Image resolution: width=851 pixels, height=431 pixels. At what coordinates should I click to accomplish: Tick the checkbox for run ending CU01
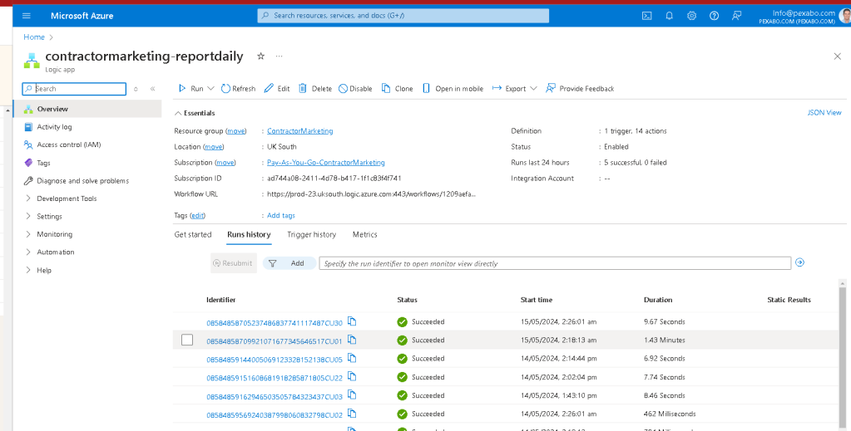click(187, 340)
